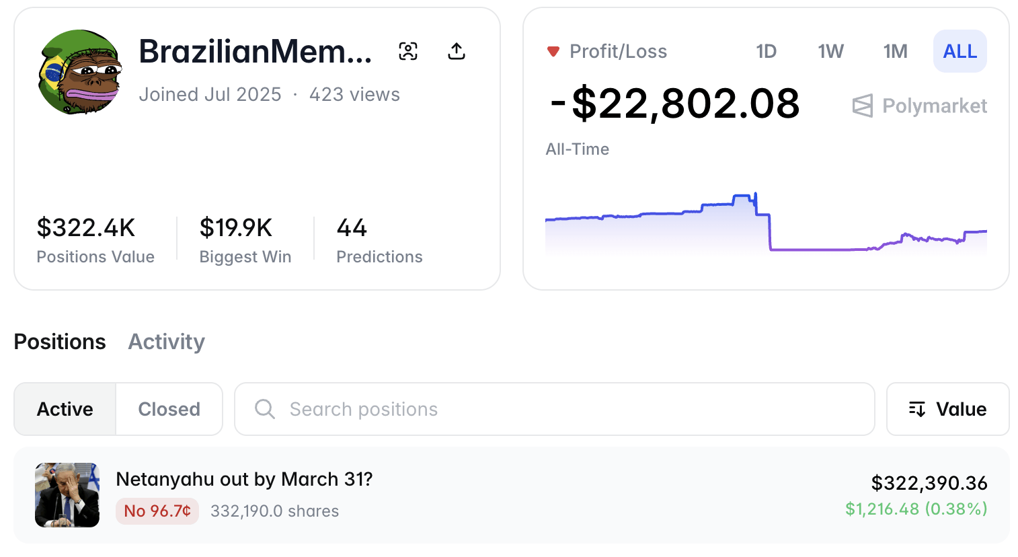Image resolution: width=1018 pixels, height=557 pixels.
Task: Open the Netanyahu market thumbnail image
Action: point(67,495)
